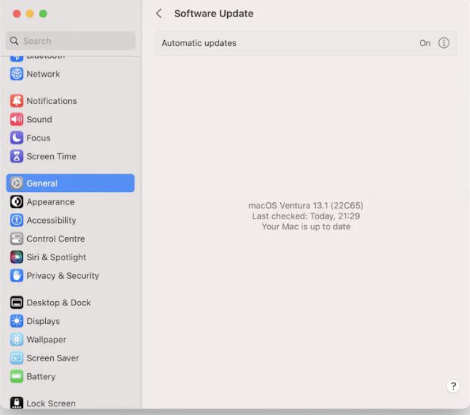Click the Notifications bell icon
The image size is (470, 415).
[x=16, y=101]
